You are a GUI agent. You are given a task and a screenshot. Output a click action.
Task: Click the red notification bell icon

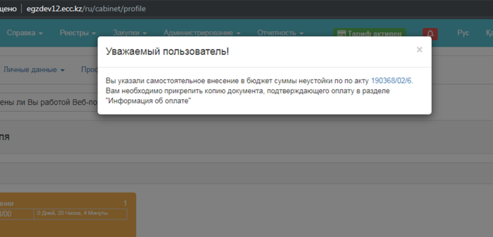click(x=430, y=33)
